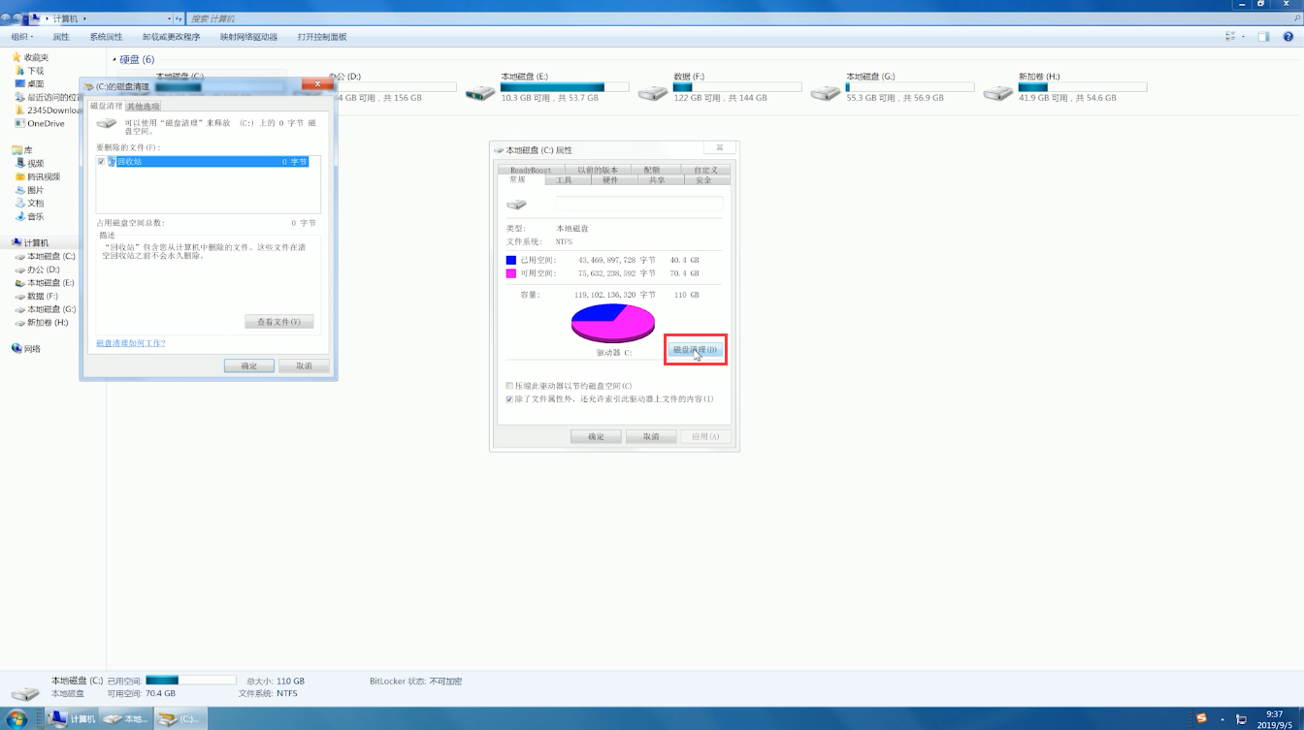The height and width of the screenshot is (730, 1304).
Task: Switch to the 其他选项 tab in Disk Cleanup
Action: [x=144, y=106]
